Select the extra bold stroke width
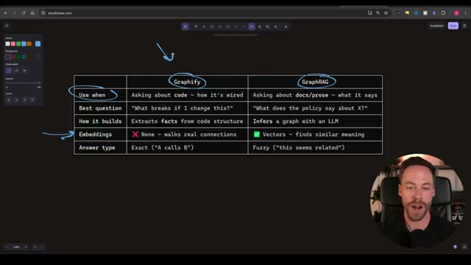The height and width of the screenshot is (265, 471). [24, 71]
